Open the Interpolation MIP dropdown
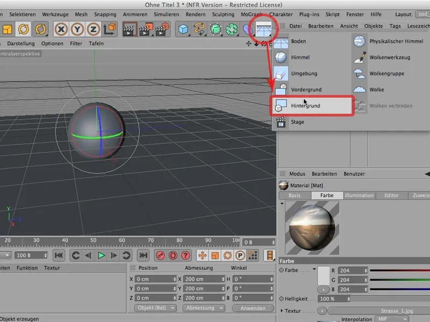 (x=392, y=319)
